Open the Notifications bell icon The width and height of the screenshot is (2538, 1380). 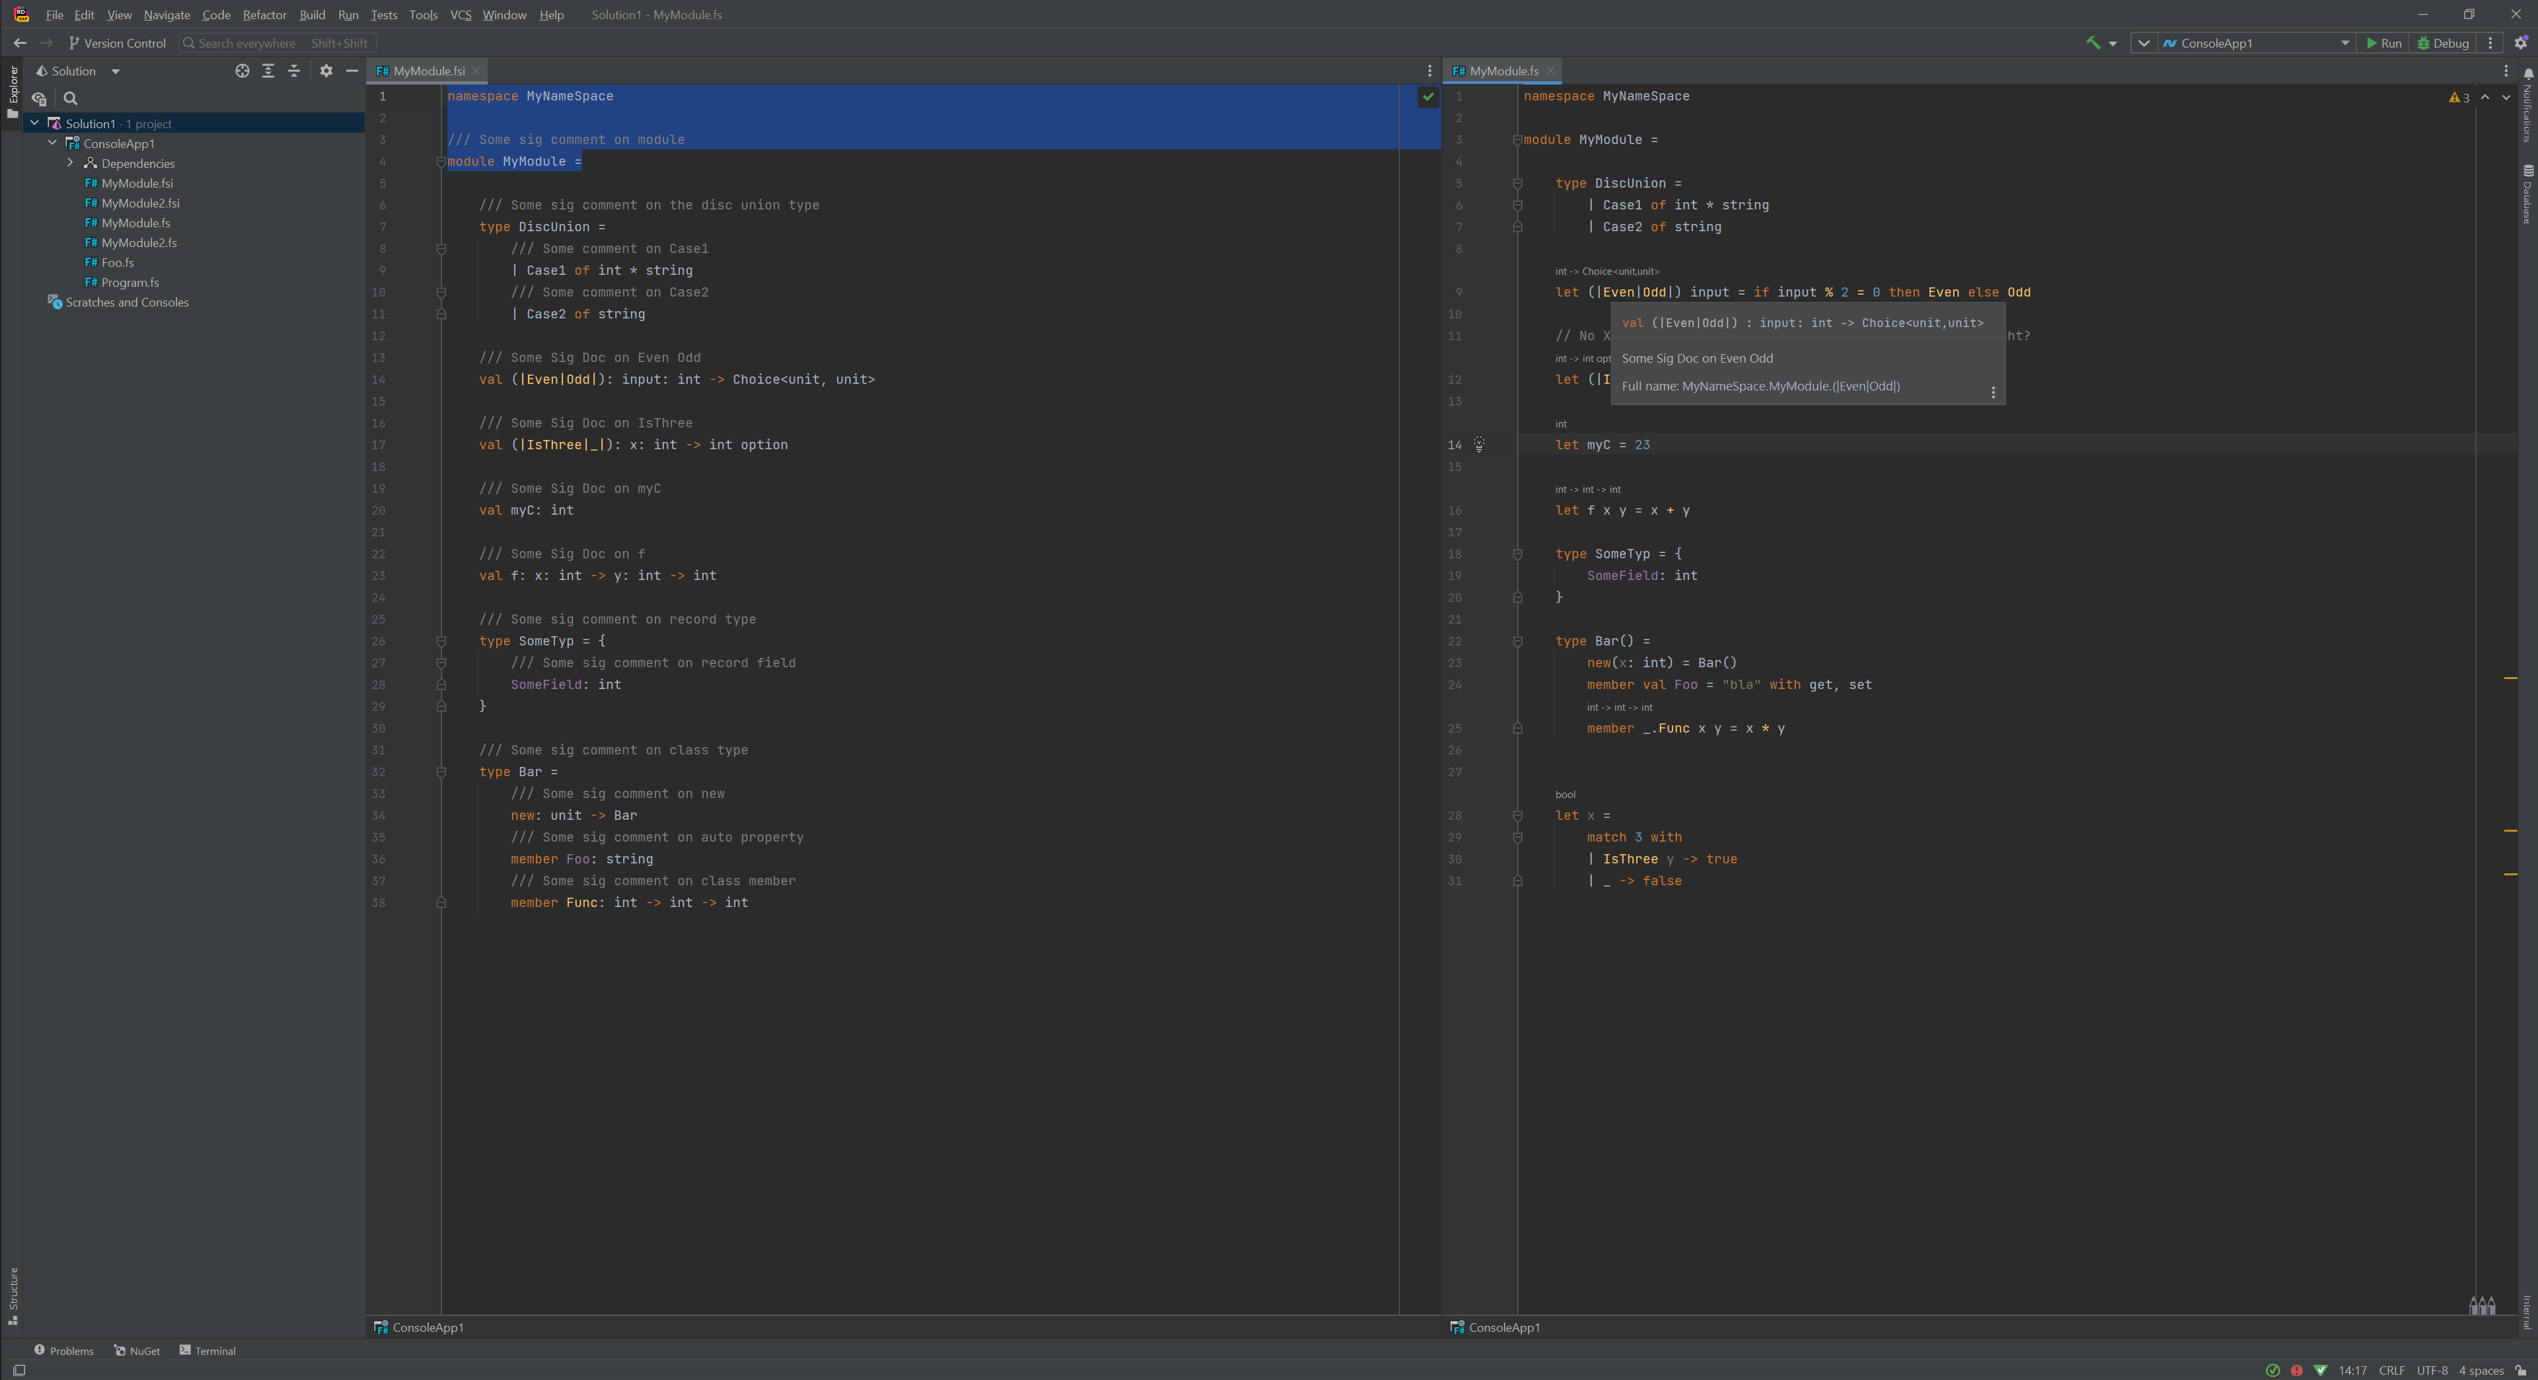[x=2528, y=74]
